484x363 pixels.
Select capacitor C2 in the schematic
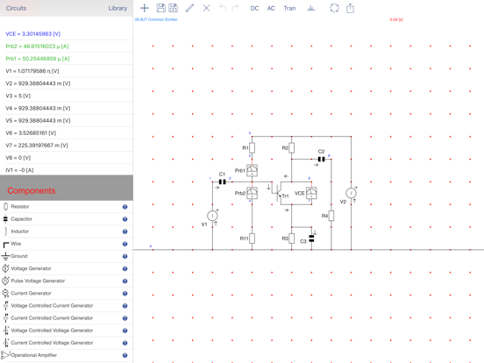(321, 160)
